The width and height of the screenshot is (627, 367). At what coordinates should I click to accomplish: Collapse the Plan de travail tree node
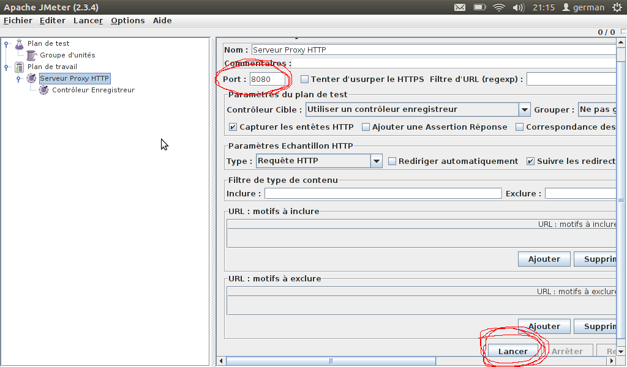[x=6, y=67]
